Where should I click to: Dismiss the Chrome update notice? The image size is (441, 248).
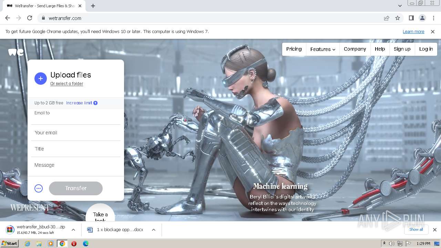[433, 31]
